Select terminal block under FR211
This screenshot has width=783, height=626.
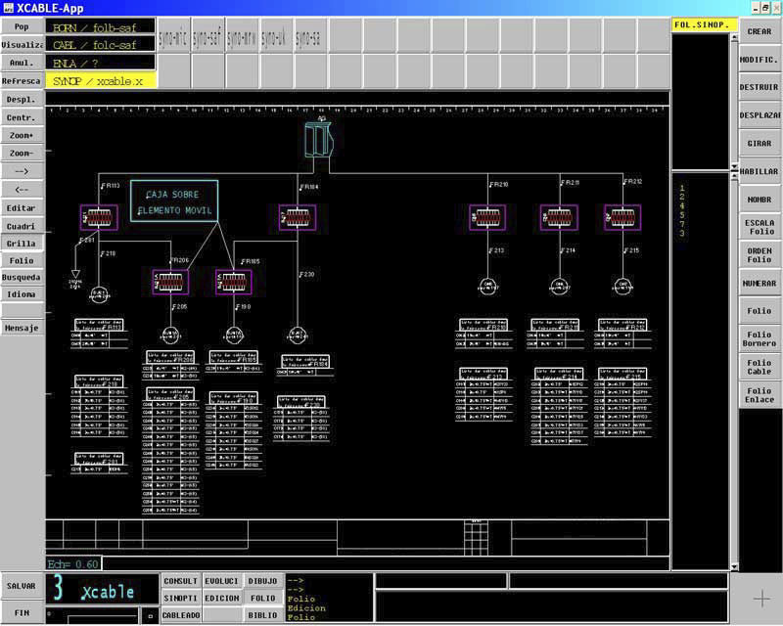[559, 218]
